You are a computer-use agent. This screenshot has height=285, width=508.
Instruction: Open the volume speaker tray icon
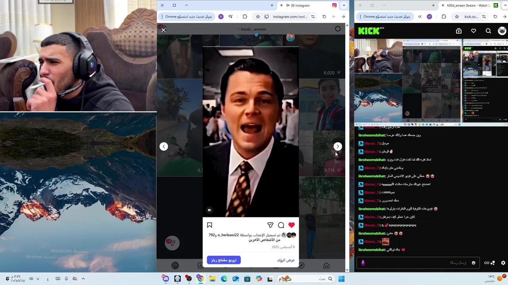pos(31,279)
